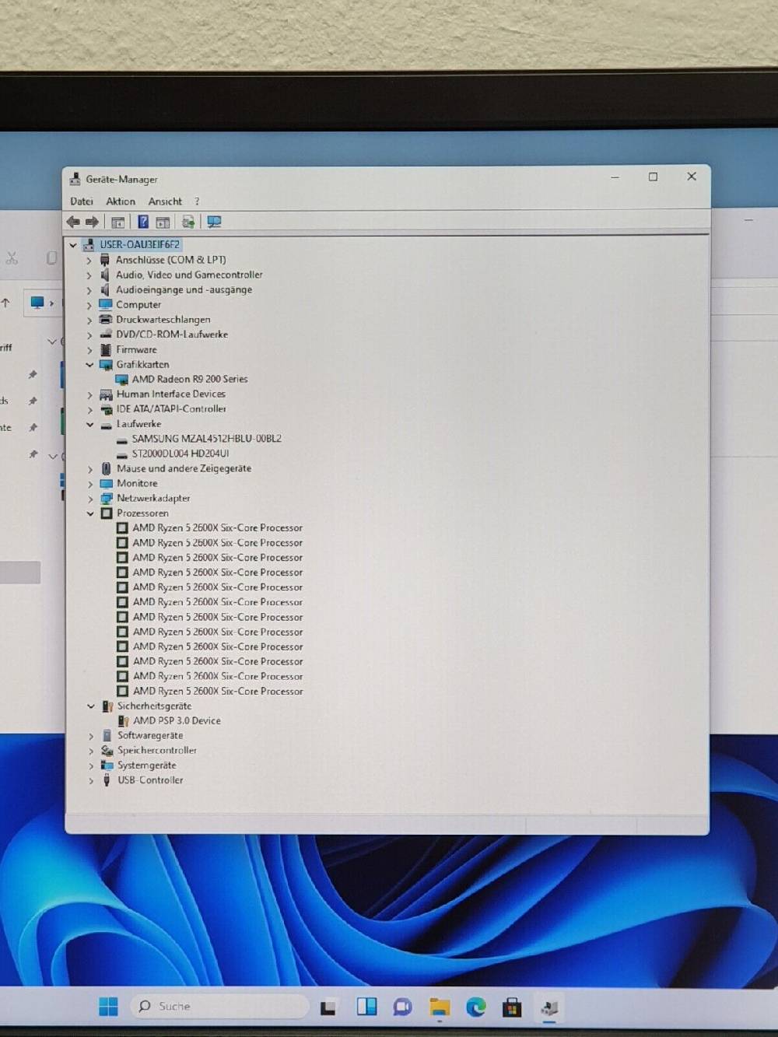Screen dimensions: 778x1037
Task: Expand the Anschlüsse (COM & LPT) node
Action: point(89,261)
